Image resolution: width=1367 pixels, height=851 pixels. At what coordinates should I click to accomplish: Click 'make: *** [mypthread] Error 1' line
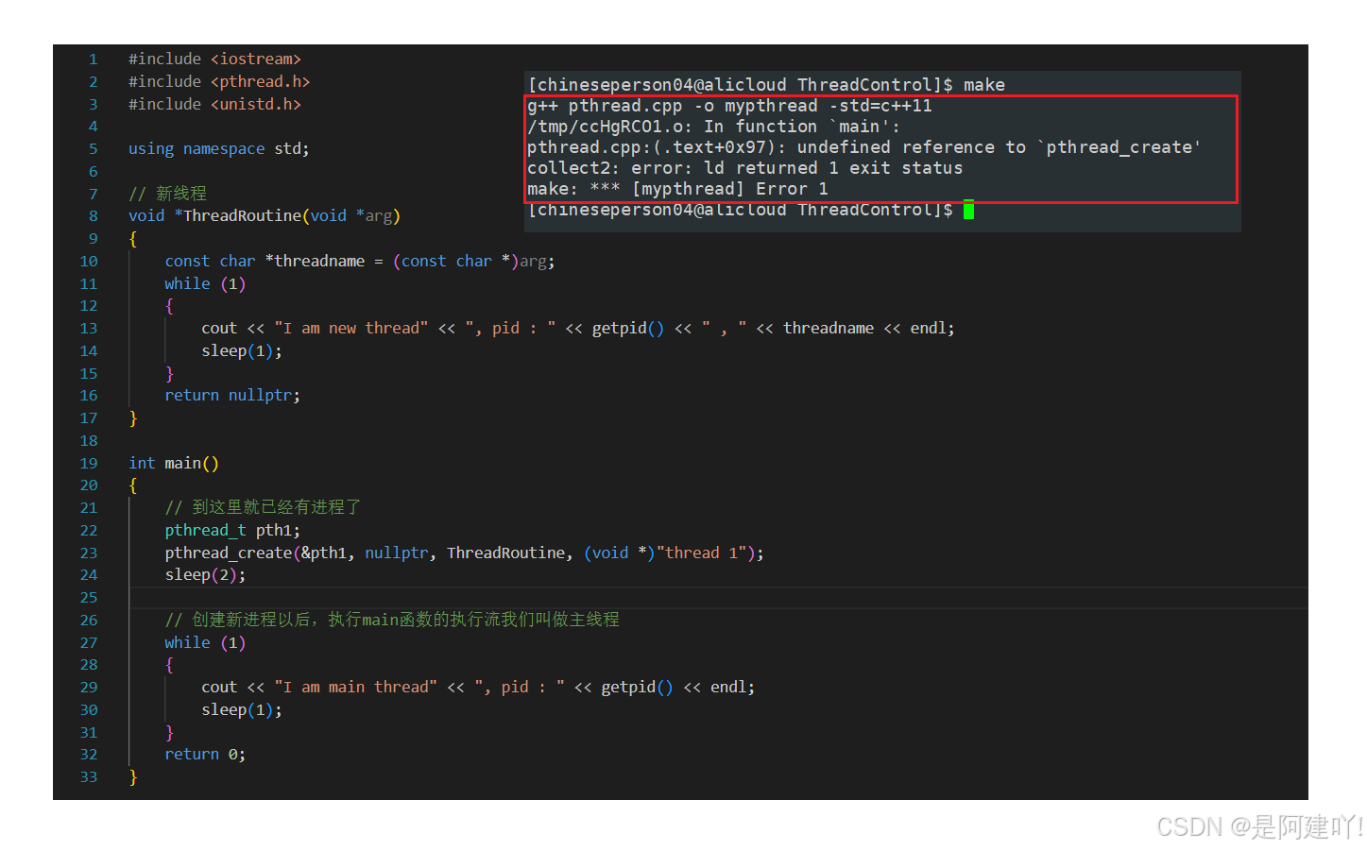tap(677, 189)
